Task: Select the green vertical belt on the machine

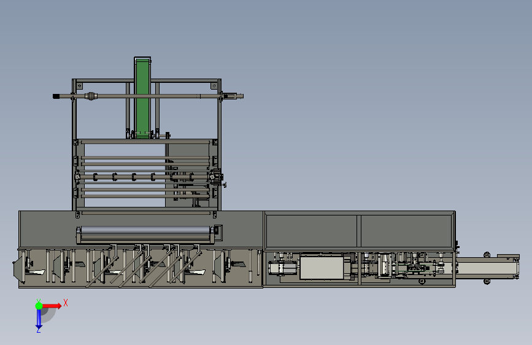Action: [x=142, y=98]
